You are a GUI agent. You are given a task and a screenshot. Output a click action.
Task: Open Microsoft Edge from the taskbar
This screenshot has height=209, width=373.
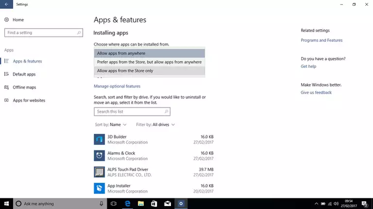(x=128, y=204)
